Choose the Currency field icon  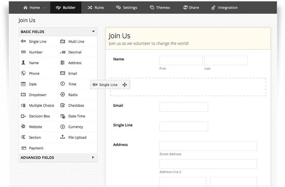[x=63, y=127]
